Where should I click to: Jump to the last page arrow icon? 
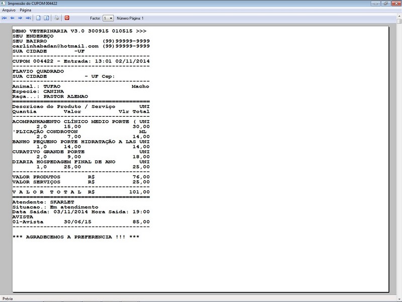click(28, 18)
